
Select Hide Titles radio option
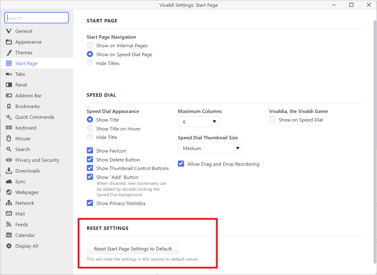click(x=90, y=63)
